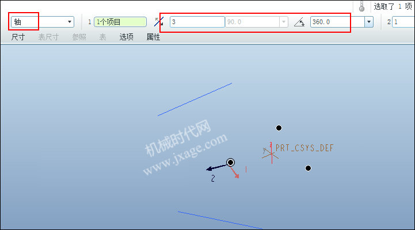Click the 360.0 angle input field
The height and width of the screenshot is (230, 415).
(337, 22)
